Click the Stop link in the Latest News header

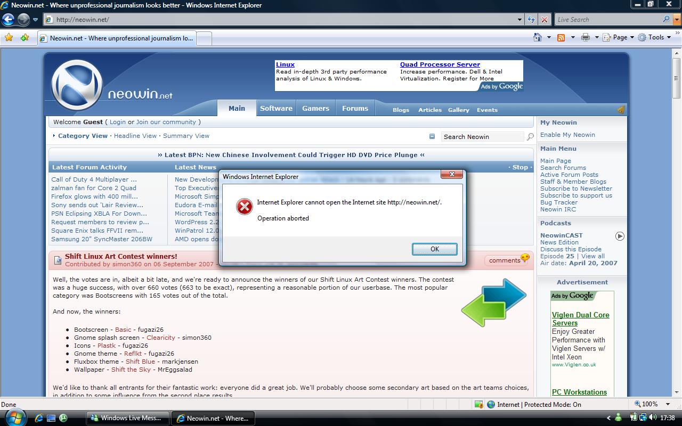click(x=520, y=167)
